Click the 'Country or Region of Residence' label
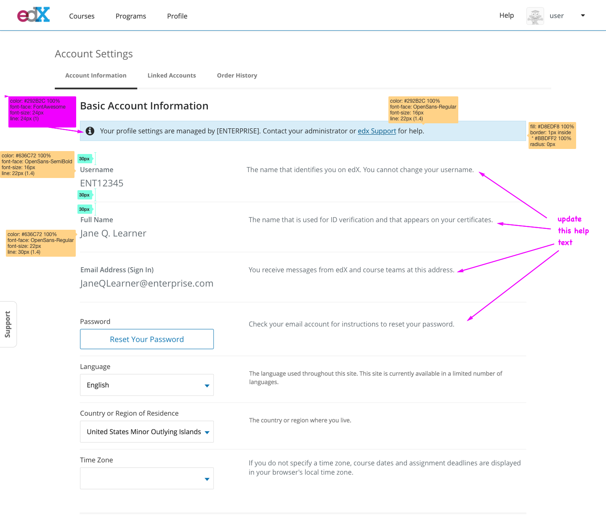606x526 pixels. [x=129, y=414]
